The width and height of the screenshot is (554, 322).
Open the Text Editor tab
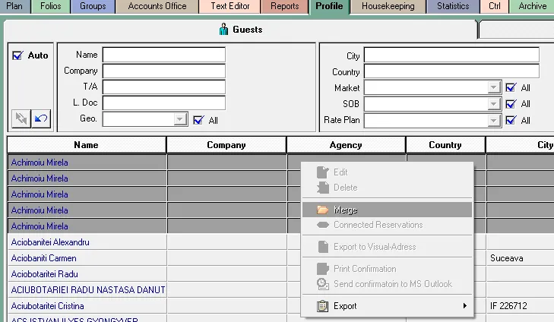pyautogui.click(x=230, y=6)
